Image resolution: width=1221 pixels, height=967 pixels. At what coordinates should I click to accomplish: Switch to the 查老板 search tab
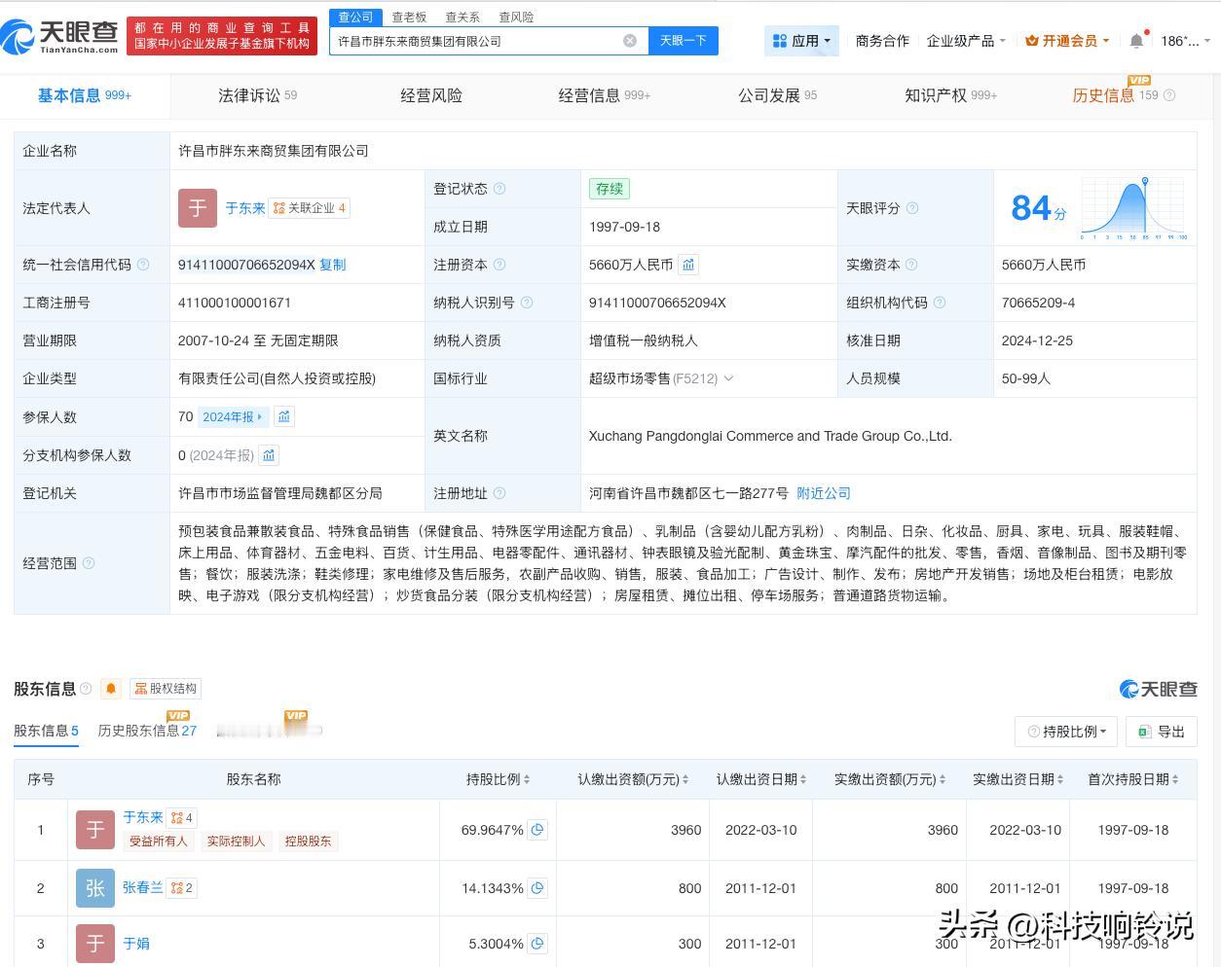(x=409, y=18)
